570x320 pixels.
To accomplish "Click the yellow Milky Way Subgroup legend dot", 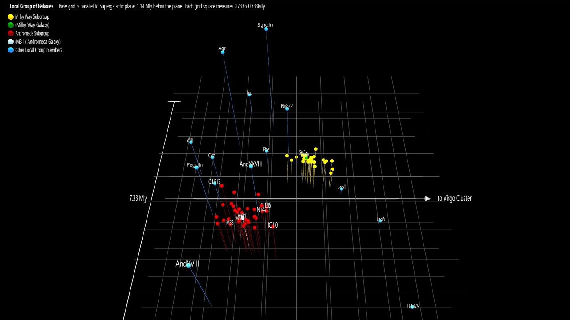I will coord(11,16).
